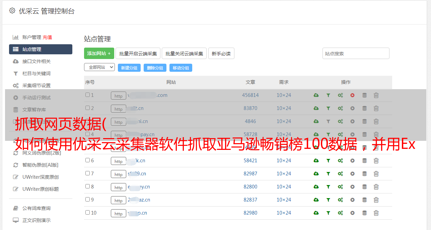Image resolution: width=431 pixels, height=230 pixels.
Task: Open the gears settings icon in row 8
Action: coord(340,187)
